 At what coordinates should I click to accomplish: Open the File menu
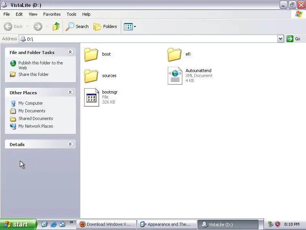tap(7, 14)
